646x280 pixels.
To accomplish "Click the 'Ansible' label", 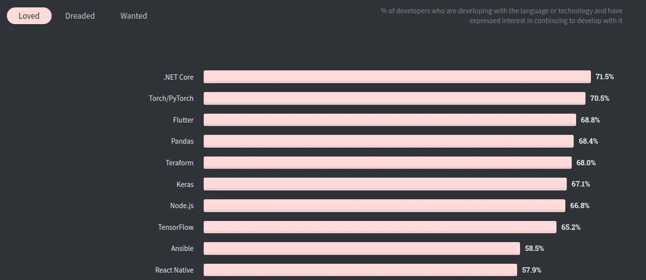I will [183, 249].
